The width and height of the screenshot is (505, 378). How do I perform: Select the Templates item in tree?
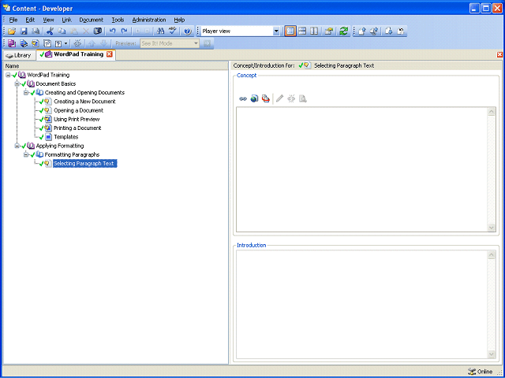tap(66, 137)
